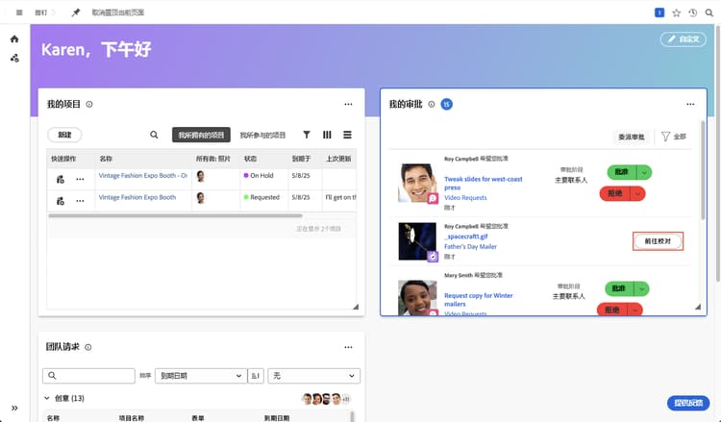Click the pin icon in top bar
Screen dimensions: 721x422
(x=75, y=12)
